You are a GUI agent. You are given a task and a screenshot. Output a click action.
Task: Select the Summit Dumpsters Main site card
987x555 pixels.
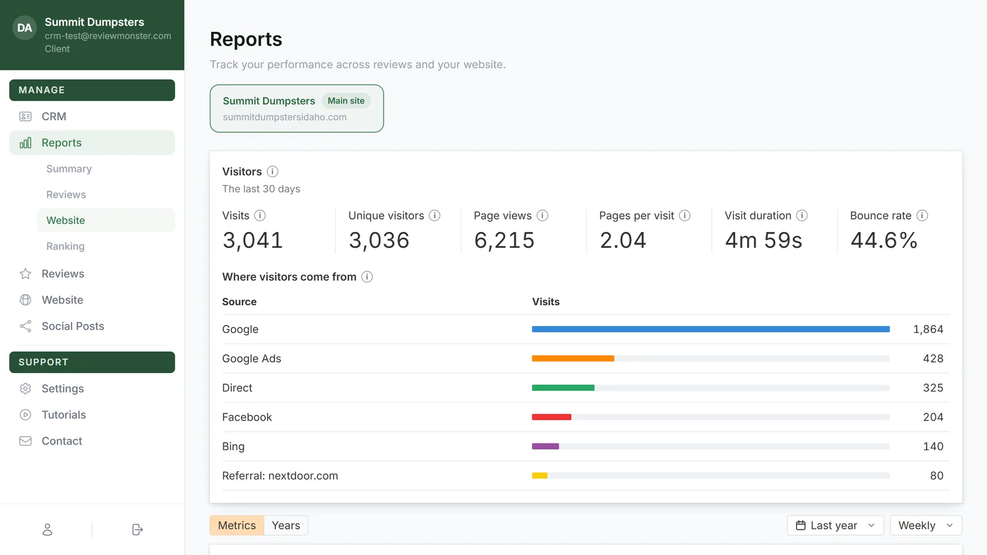[x=297, y=109]
